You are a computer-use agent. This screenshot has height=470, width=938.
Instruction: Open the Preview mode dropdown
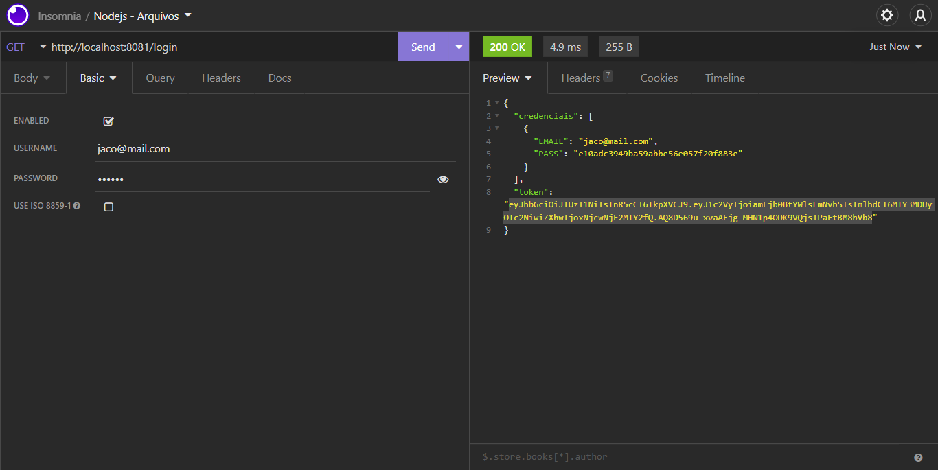pos(508,78)
